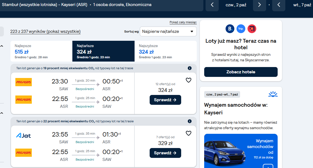Select the Najszybsze 324 zł tab
Image resolution: width=313 pixels, height=168 pixels.
[x=166, y=51]
